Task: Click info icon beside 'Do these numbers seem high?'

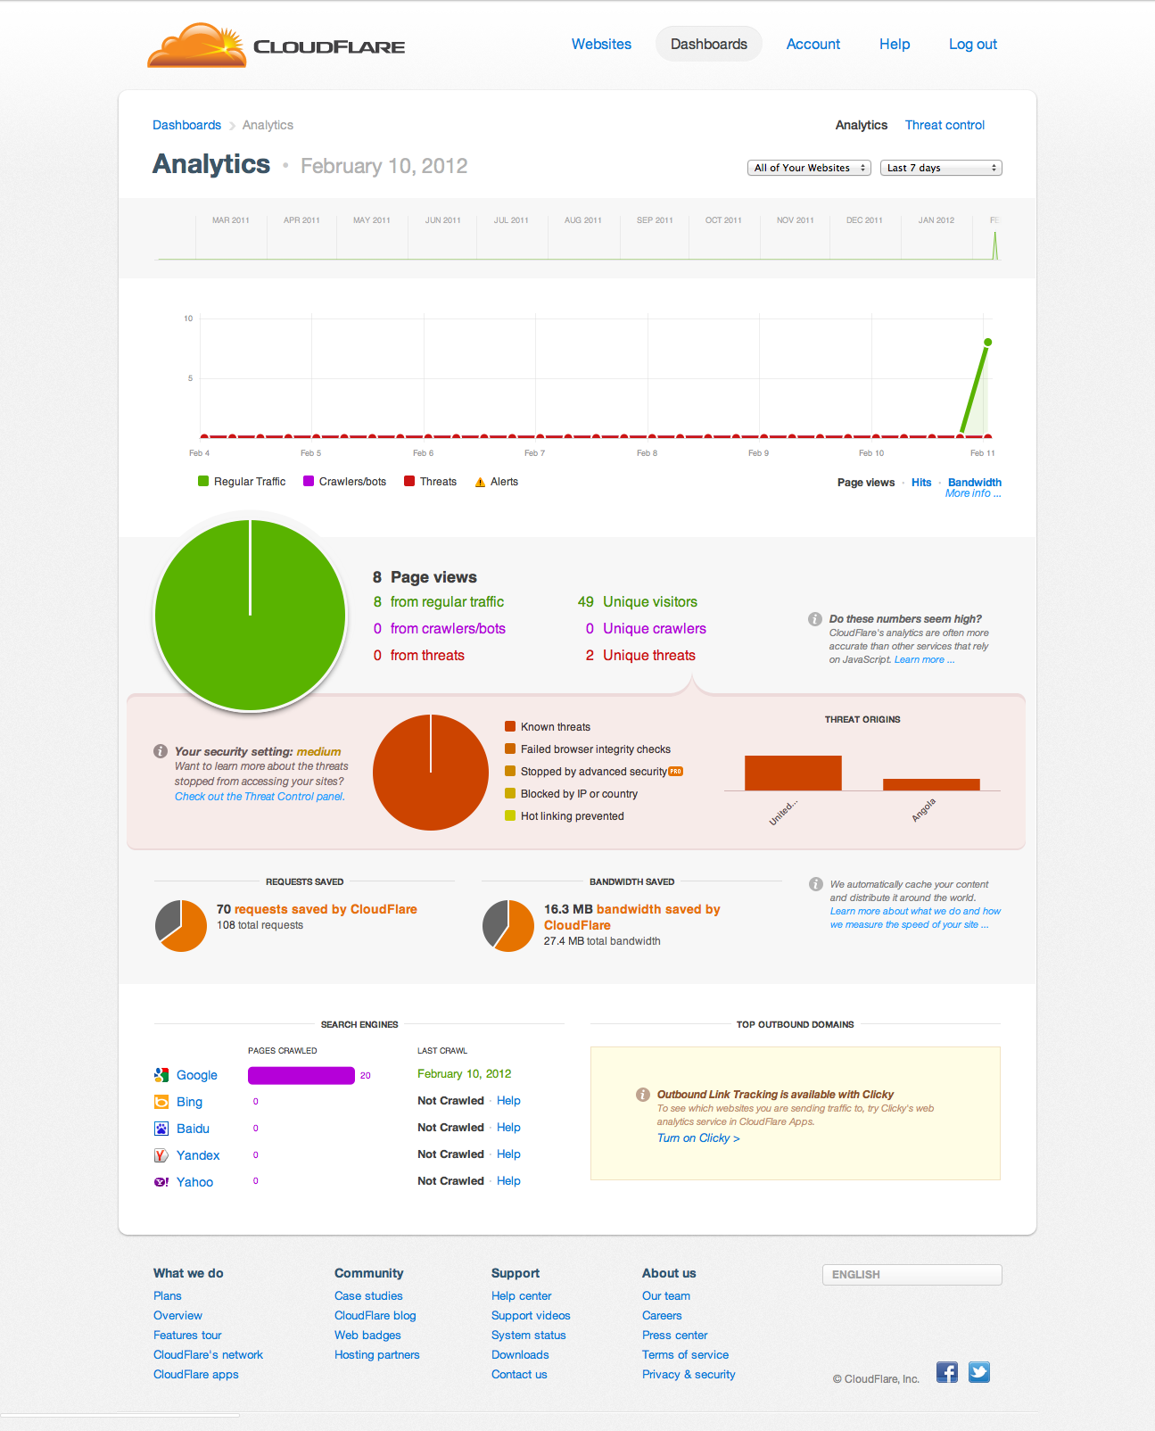Action: (x=815, y=619)
